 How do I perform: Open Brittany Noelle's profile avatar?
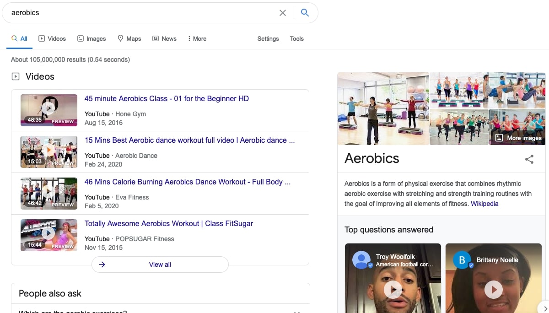(x=462, y=260)
